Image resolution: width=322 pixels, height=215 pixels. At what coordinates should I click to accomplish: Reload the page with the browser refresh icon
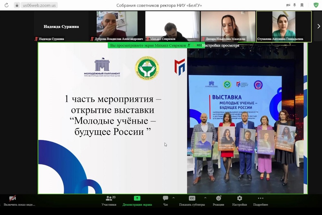(x=6, y=5)
